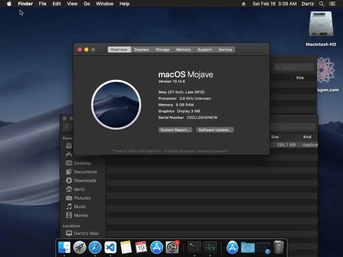Viewport: 343px width, 257px height.
Task: Open System Preferences with update badge
Action: pos(172,247)
